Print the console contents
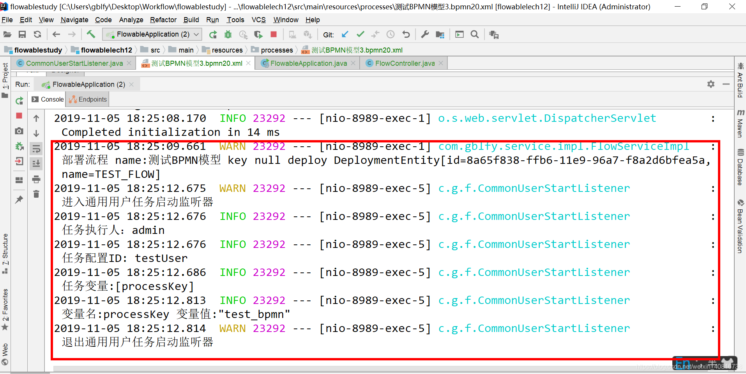The width and height of the screenshot is (746, 374). [x=36, y=179]
